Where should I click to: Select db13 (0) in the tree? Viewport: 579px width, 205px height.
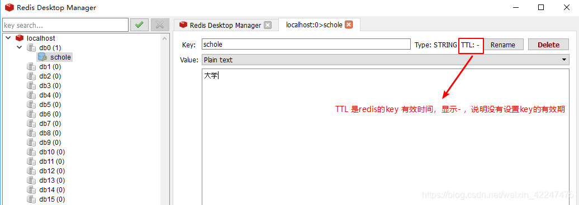pyautogui.click(x=52, y=180)
